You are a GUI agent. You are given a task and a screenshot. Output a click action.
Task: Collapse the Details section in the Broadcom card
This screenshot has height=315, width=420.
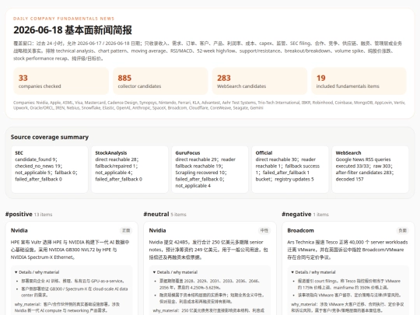(313, 272)
